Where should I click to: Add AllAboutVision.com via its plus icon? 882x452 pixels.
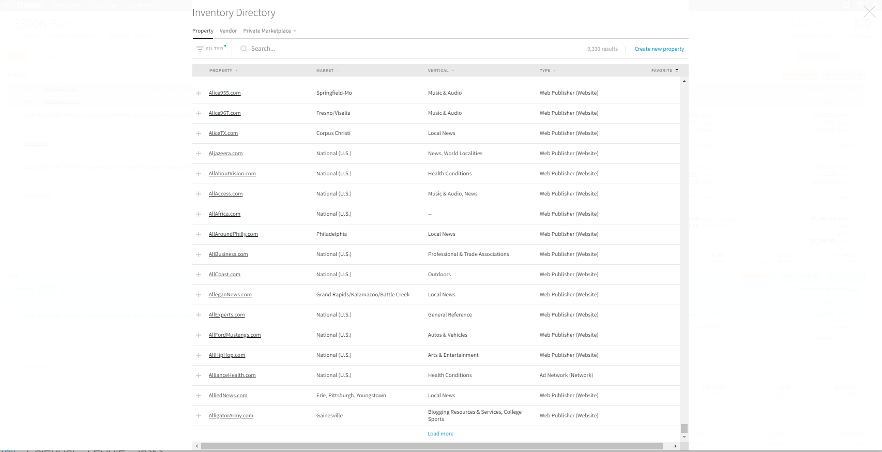coord(199,174)
